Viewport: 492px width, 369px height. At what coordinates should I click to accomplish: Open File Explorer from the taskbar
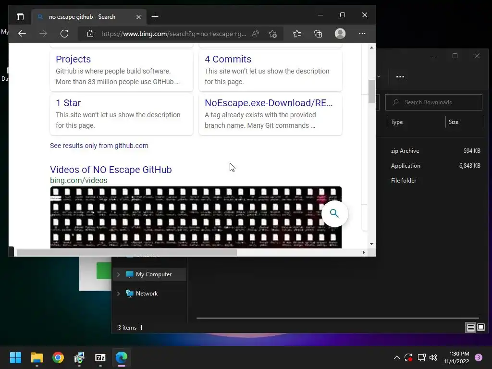pyautogui.click(x=37, y=357)
